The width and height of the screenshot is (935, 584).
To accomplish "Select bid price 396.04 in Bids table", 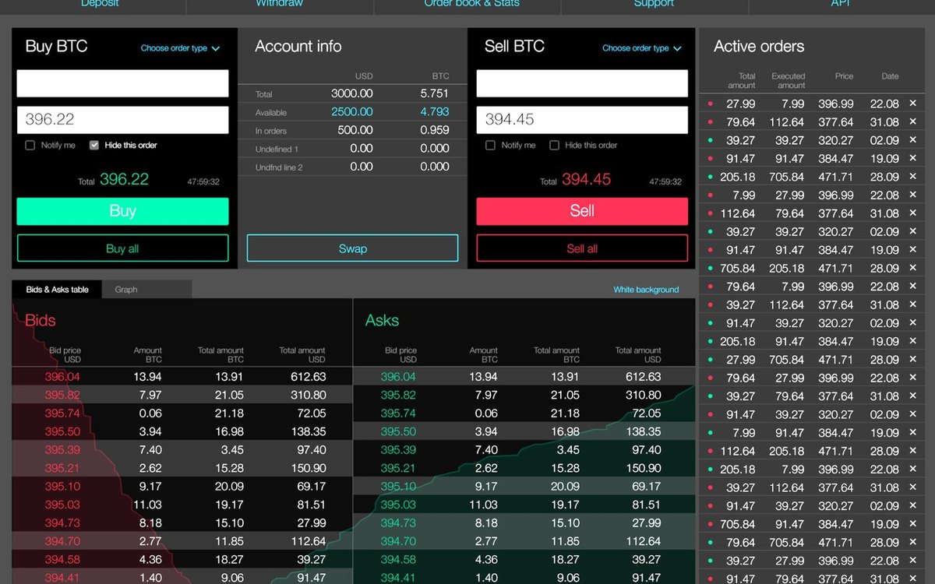I will point(62,377).
